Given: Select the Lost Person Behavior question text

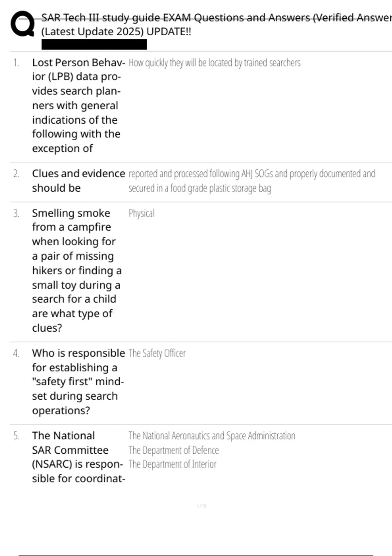Looking at the screenshot, I should 77,105.
